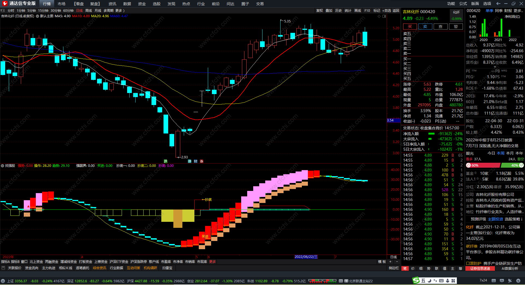Open the 证券信息速递 button
This screenshot has width=525, height=285.
[x=480, y=269]
